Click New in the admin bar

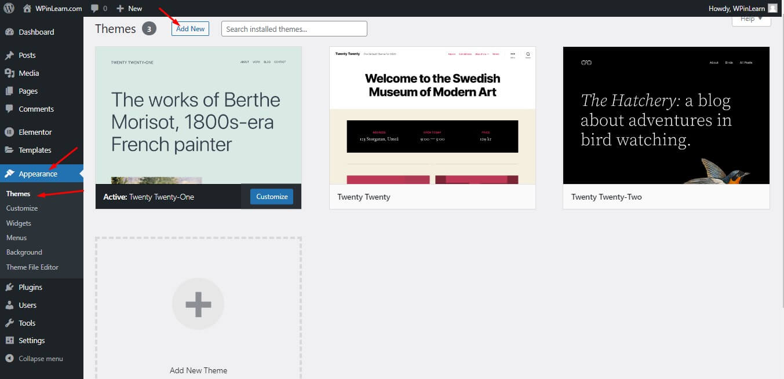click(135, 9)
